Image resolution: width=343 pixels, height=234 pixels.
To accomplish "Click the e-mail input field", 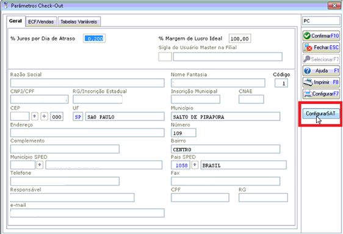I will 87,213.
